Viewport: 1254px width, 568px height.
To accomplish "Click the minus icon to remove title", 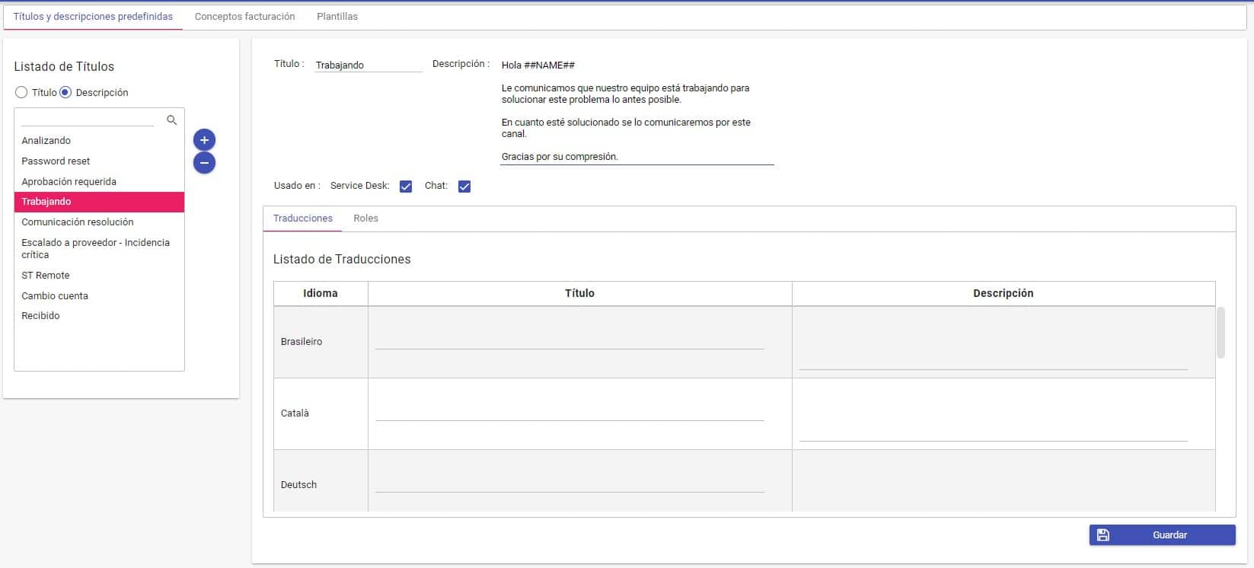I will (x=204, y=163).
